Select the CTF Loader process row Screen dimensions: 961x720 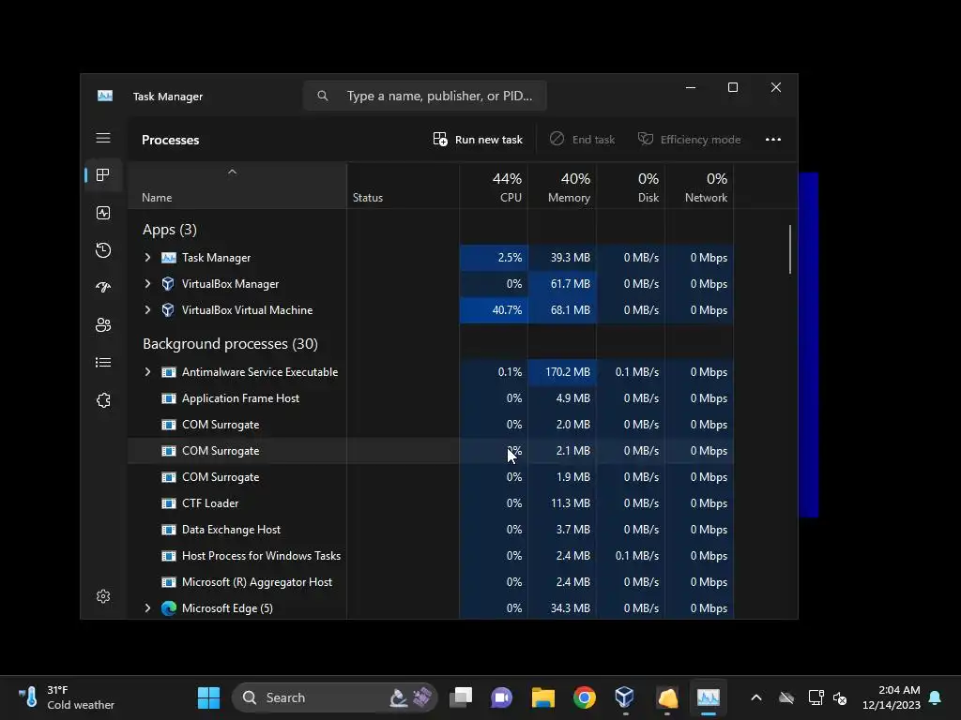coord(431,503)
